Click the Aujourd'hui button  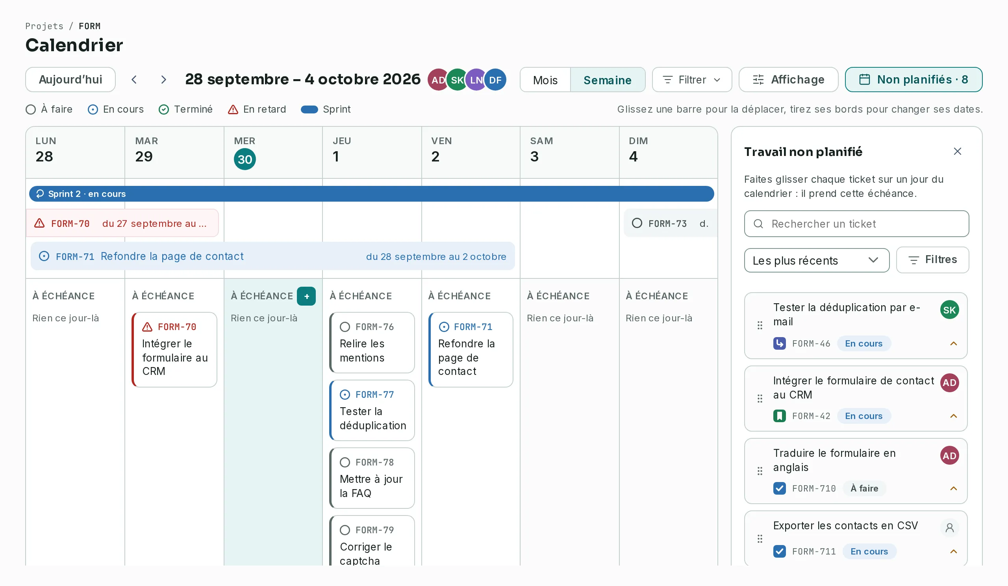(70, 80)
